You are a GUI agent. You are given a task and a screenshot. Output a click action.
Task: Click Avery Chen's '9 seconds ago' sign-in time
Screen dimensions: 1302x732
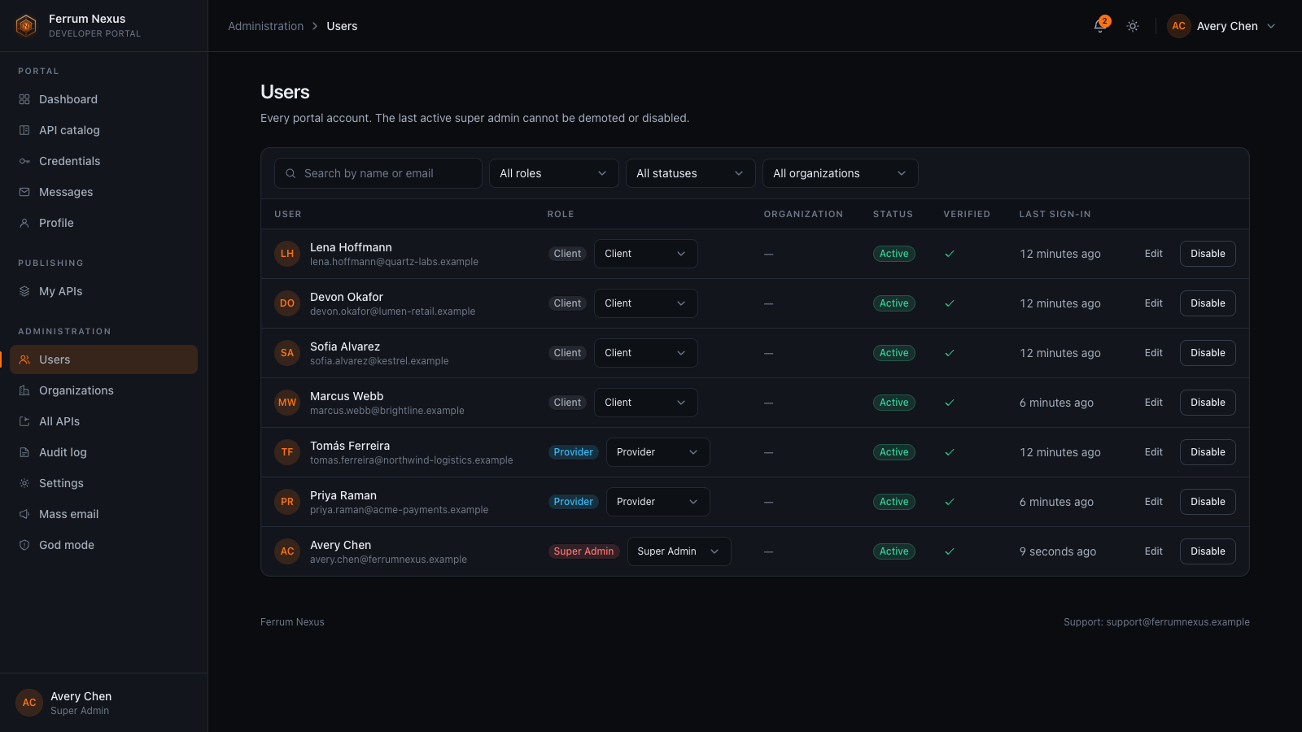(1058, 551)
